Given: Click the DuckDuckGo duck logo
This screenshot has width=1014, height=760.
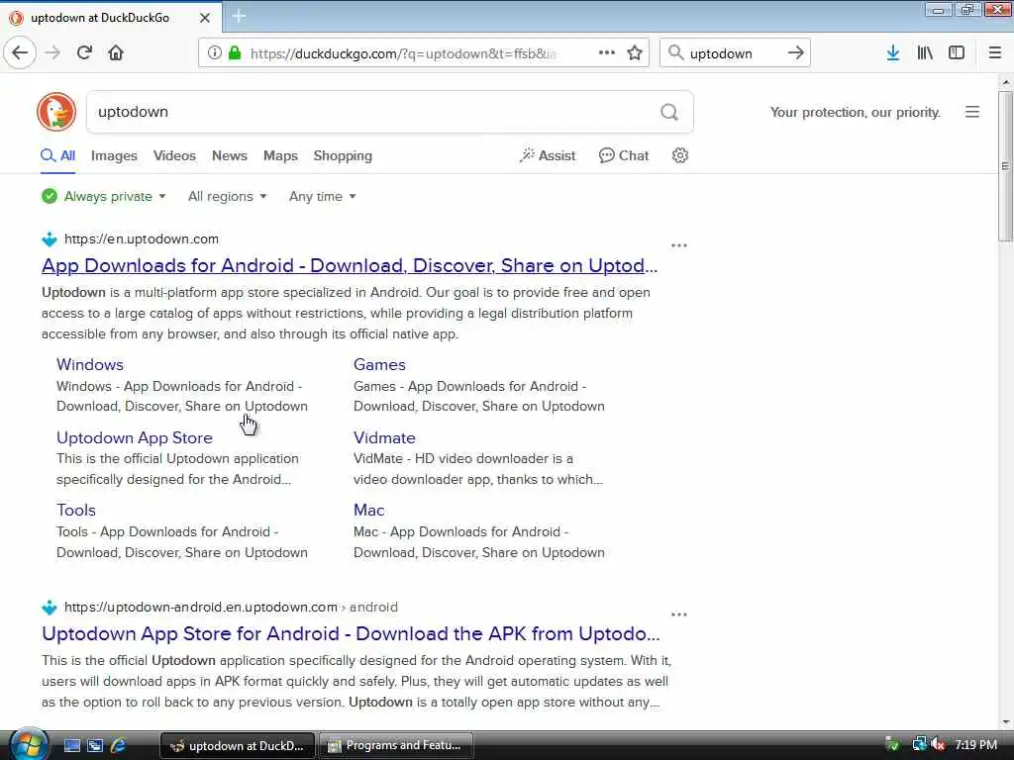Looking at the screenshot, I should [56, 112].
